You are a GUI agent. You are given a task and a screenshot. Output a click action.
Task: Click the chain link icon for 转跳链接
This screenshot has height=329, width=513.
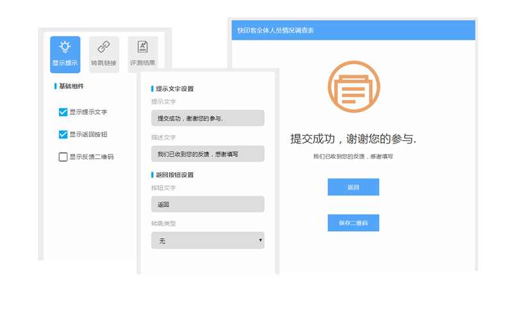click(103, 47)
